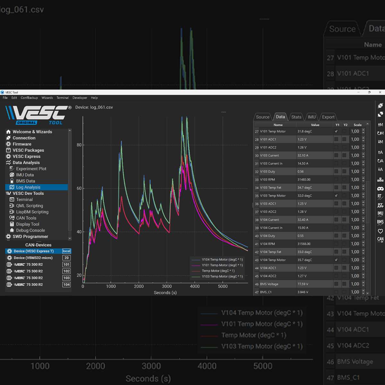Switch to the Export tab

328,117
